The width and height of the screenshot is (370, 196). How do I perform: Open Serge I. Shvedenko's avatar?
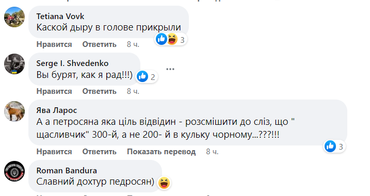(x=14, y=64)
